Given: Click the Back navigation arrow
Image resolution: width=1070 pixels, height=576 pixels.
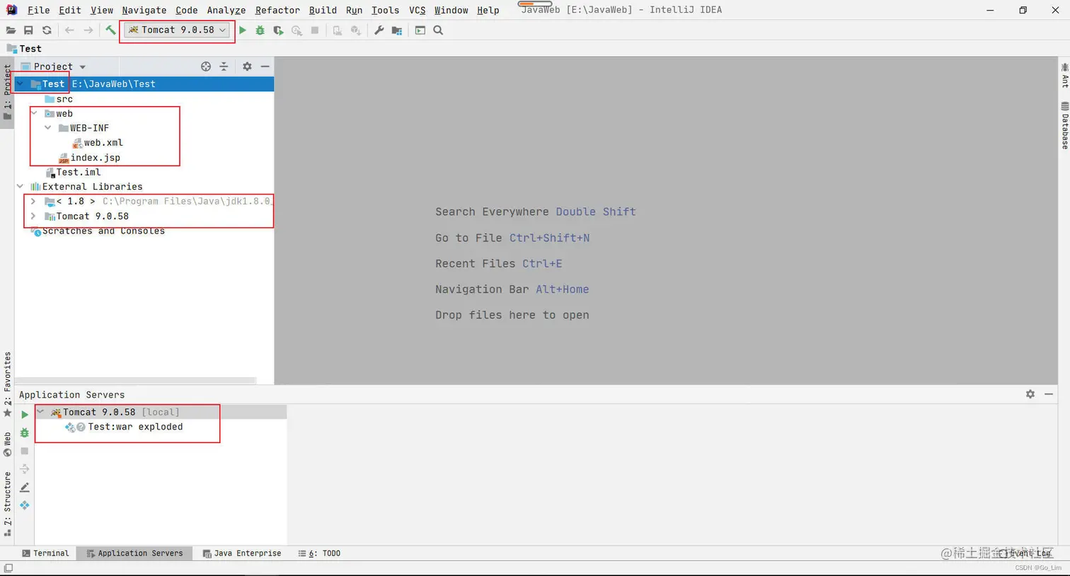Looking at the screenshot, I should 69,30.
